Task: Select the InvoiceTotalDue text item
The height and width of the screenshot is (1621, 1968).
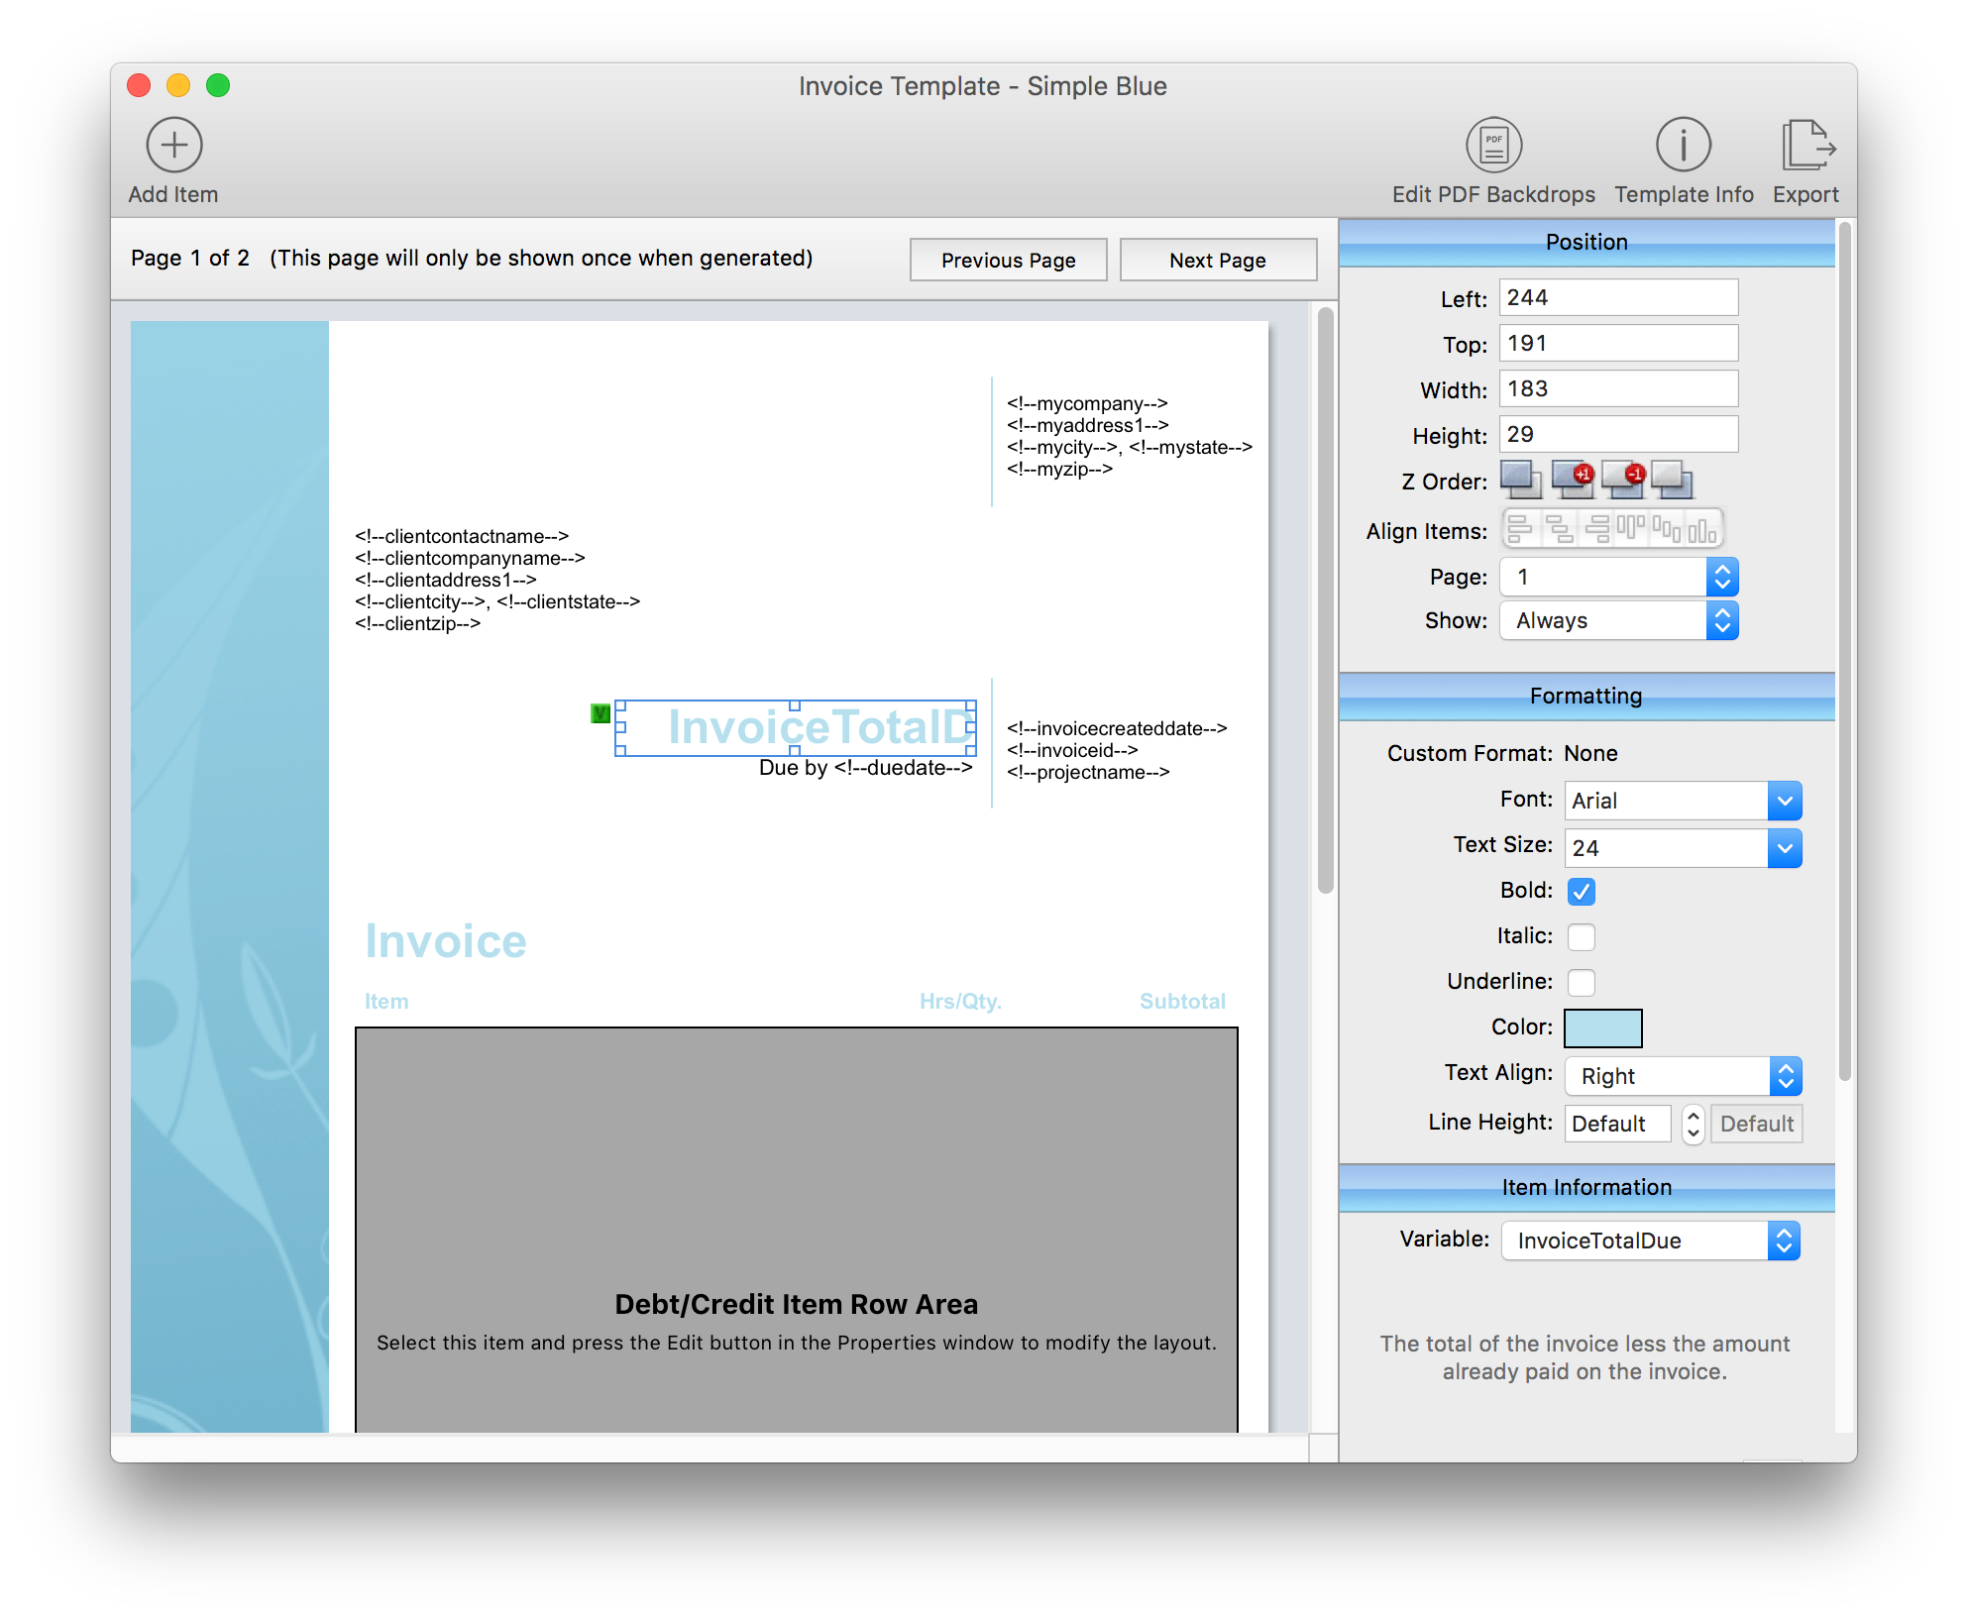Action: click(796, 728)
